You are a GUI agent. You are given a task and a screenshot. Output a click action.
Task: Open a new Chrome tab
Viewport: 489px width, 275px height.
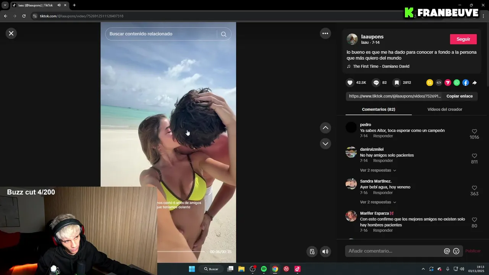coord(74,5)
